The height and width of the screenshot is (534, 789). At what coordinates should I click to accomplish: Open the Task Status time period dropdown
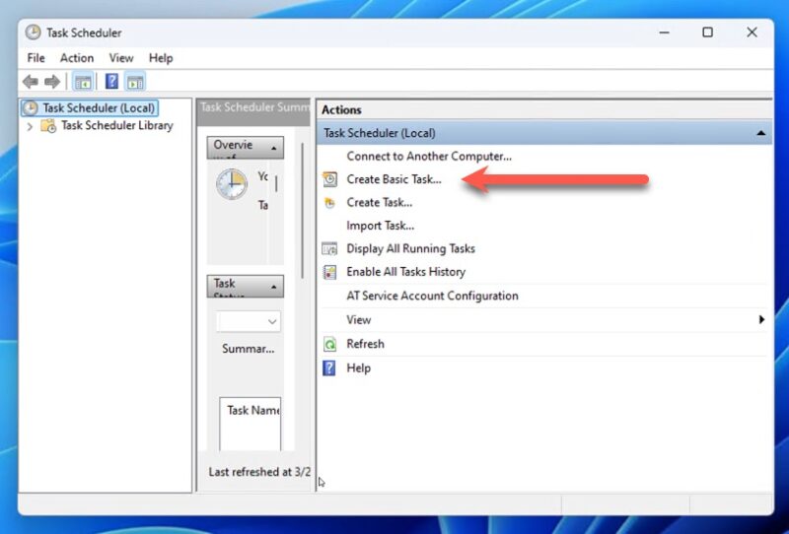(x=249, y=321)
